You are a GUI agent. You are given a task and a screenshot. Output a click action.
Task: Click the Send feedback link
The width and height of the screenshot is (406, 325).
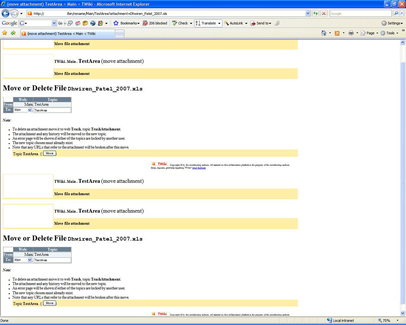click(x=199, y=168)
